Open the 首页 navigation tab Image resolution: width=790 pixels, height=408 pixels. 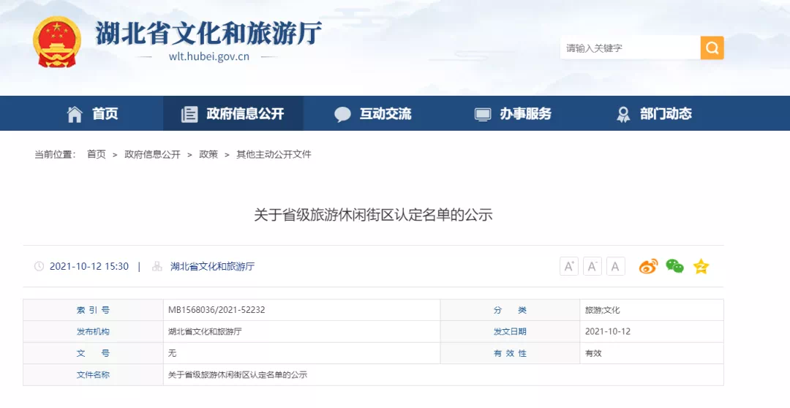tap(93, 114)
